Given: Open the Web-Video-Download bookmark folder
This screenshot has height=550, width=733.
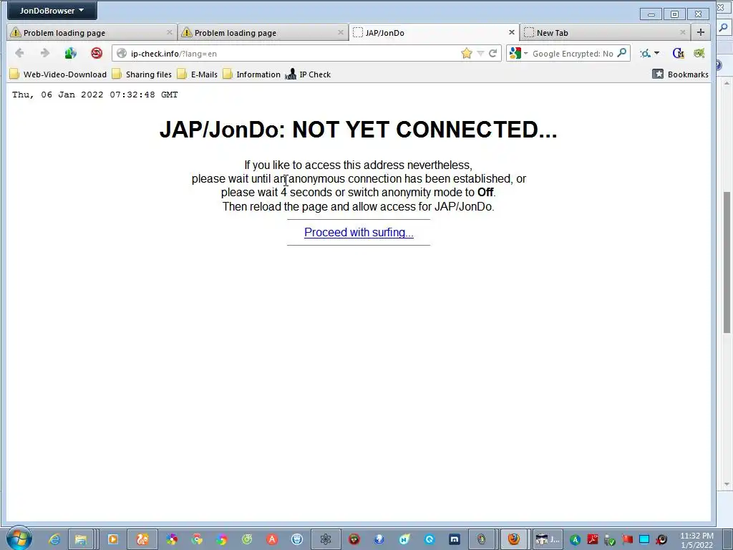Looking at the screenshot, I should click(x=59, y=74).
